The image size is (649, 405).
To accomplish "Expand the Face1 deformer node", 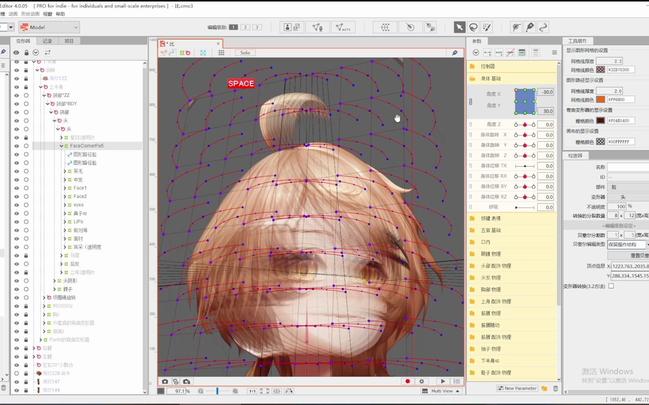I will coord(65,188).
